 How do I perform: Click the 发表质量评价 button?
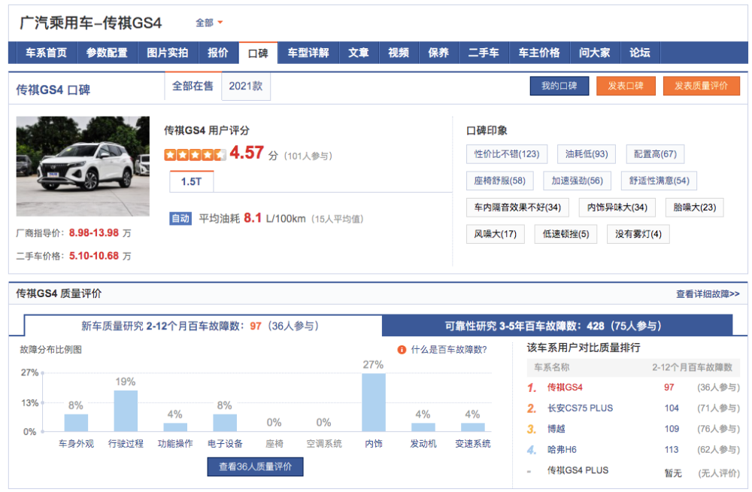(x=701, y=86)
